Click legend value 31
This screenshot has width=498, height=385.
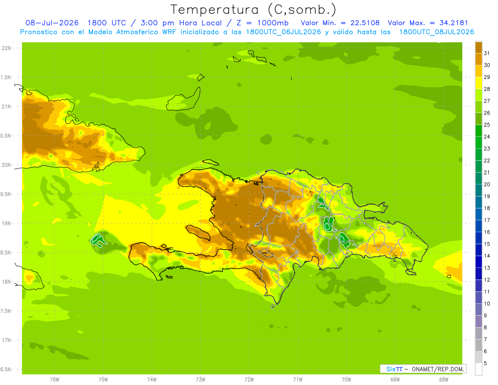(487, 53)
